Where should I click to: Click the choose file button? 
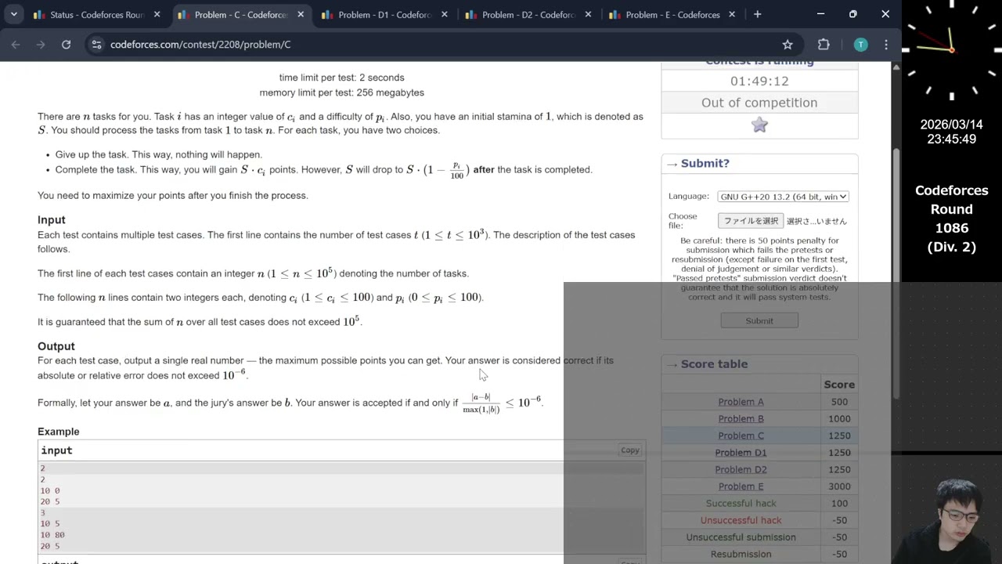[751, 221]
